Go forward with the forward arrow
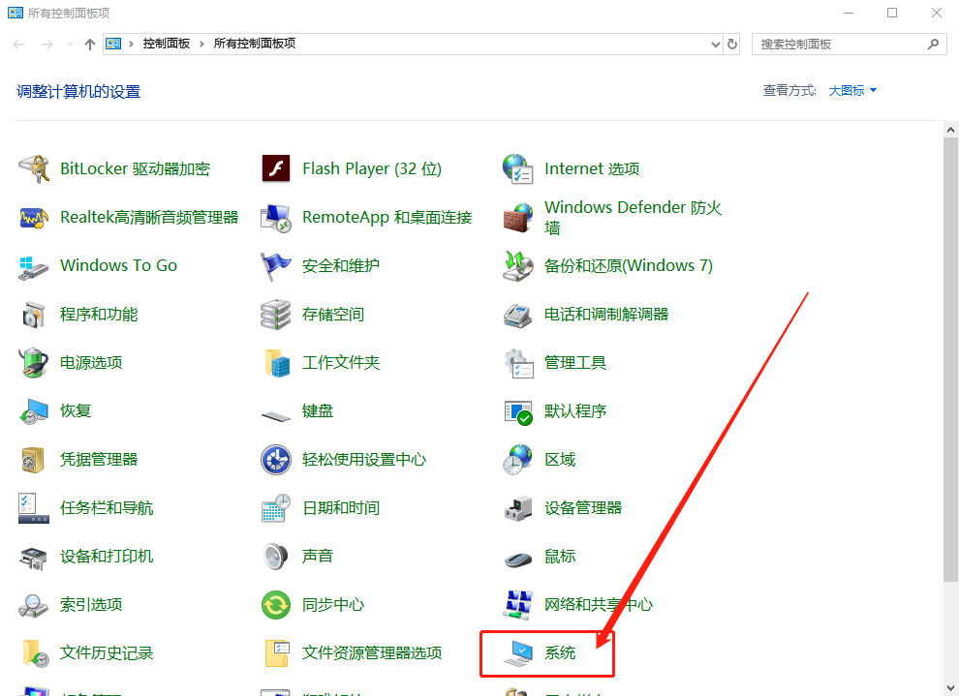The image size is (959, 696). pyautogui.click(x=47, y=44)
